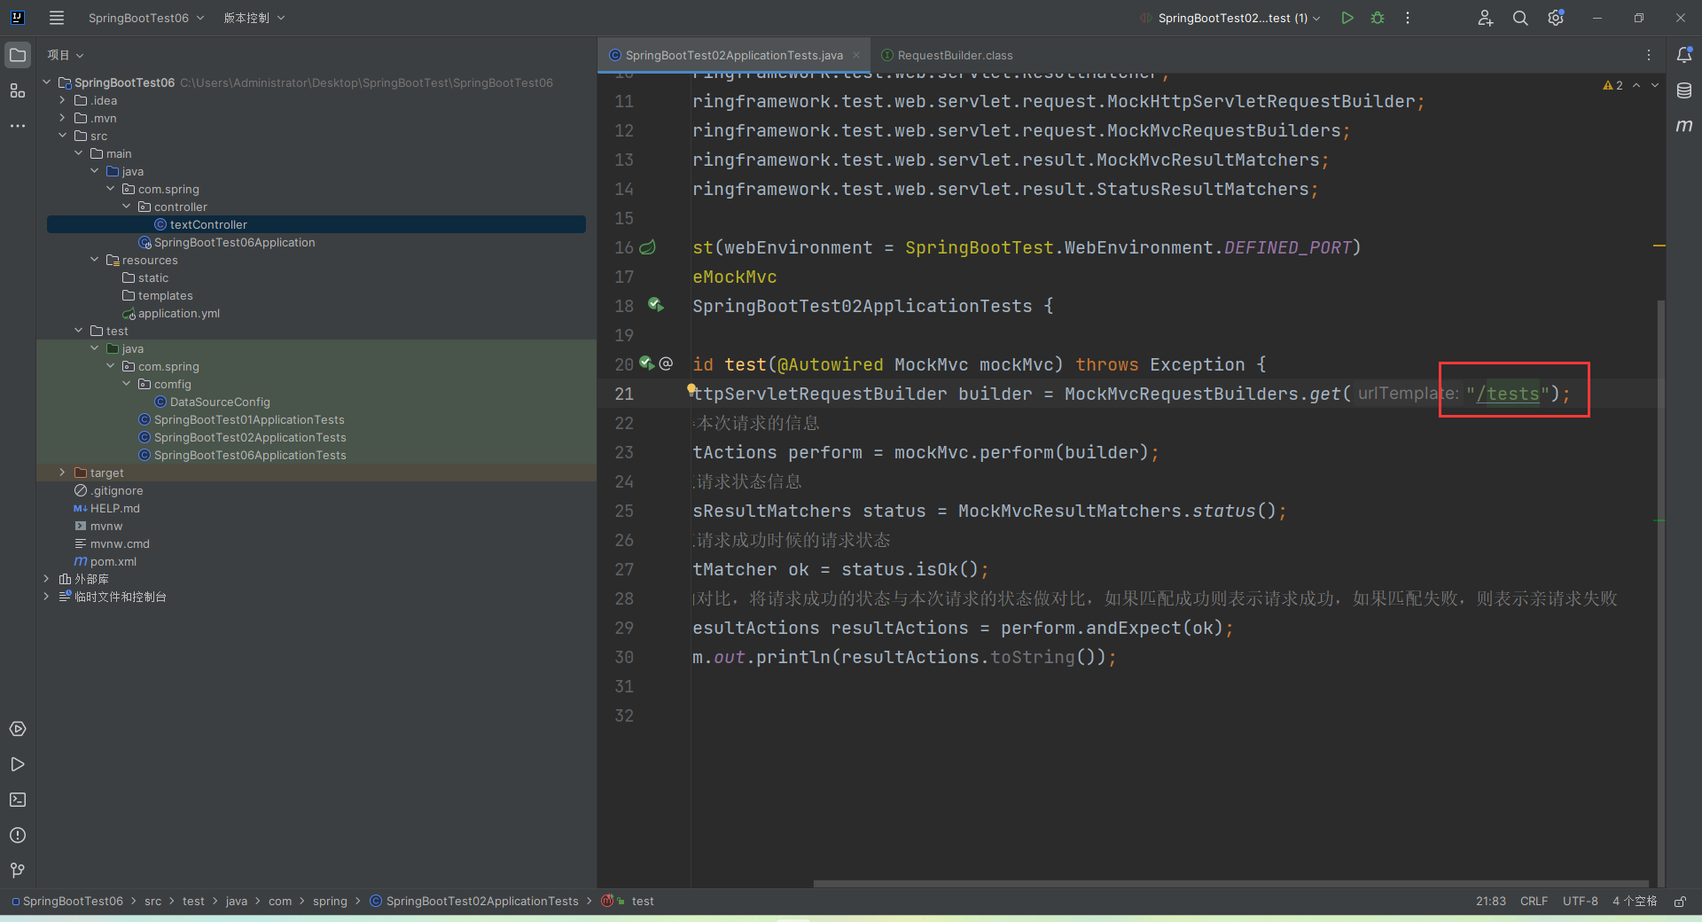
Task: Expand Scratches and Consoles node
Action: click(46, 597)
